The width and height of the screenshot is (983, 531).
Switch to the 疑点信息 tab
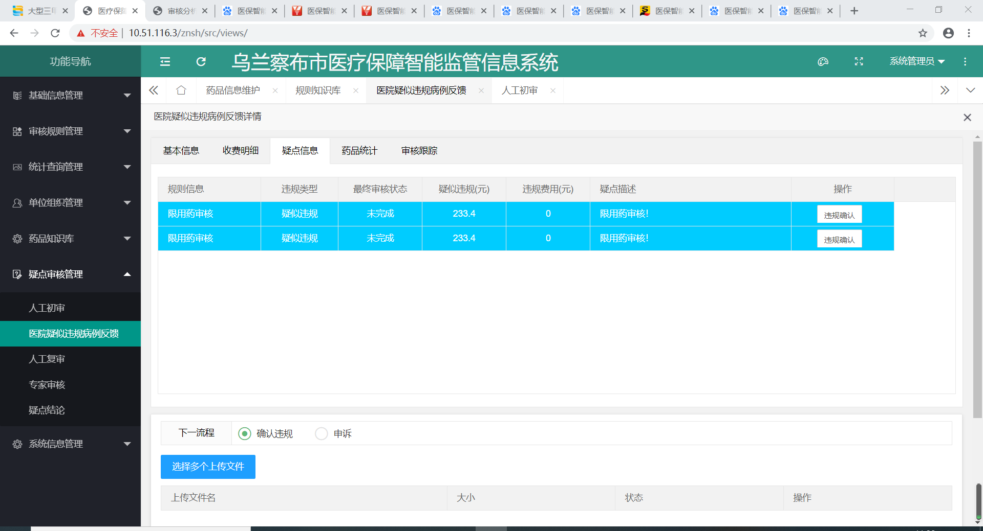click(300, 151)
